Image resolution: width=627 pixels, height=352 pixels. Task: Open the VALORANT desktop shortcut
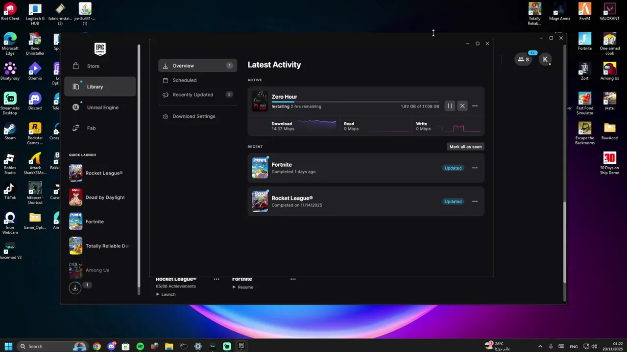tap(610, 12)
